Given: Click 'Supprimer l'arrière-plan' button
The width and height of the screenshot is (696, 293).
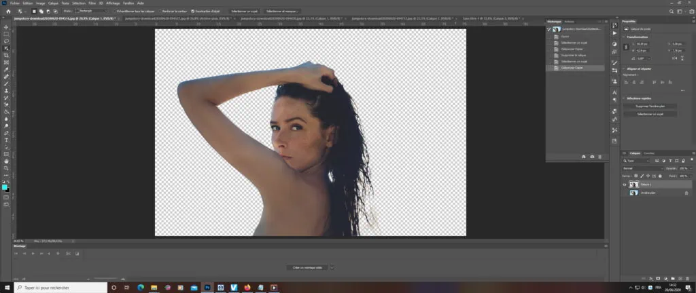Looking at the screenshot, I should pyautogui.click(x=650, y=106).
